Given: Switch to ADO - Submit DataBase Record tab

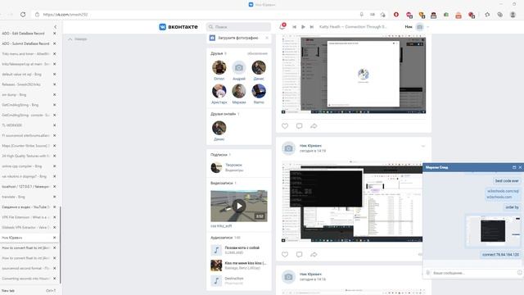Looking at the screenshot, I should pyautogui.click(x=25, y=43).
